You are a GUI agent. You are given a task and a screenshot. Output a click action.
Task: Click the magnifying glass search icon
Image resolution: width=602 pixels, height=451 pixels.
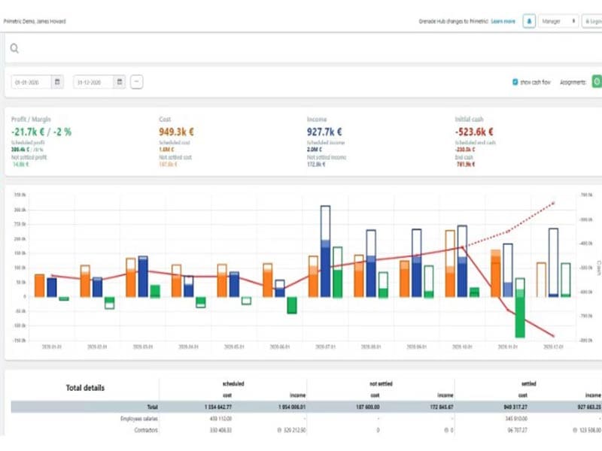(14, 50)
